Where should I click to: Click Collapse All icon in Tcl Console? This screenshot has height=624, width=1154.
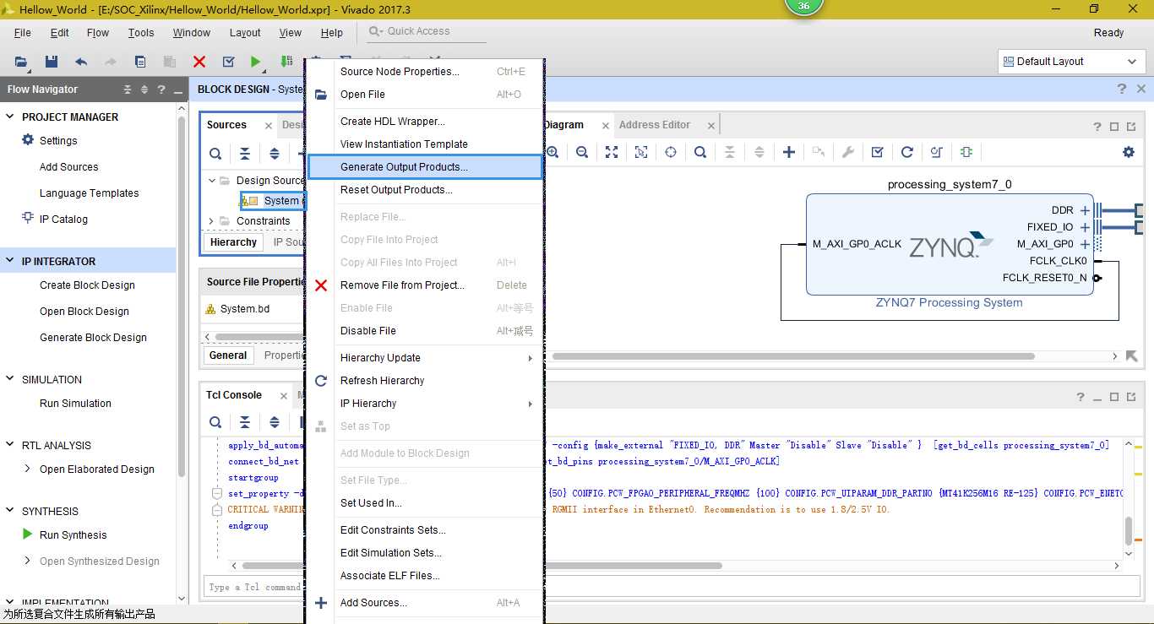click(x=245, y=422)
